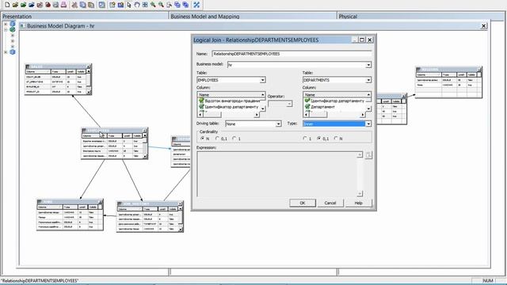Viewport: 507px width, 285px height.
Task: Close the Business Model Diagram window
Action: pos(484,26)
